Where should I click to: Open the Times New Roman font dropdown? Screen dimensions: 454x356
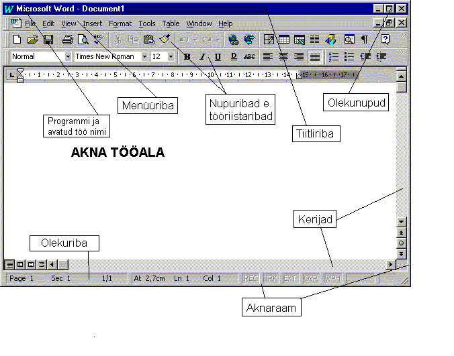point(144,56)
